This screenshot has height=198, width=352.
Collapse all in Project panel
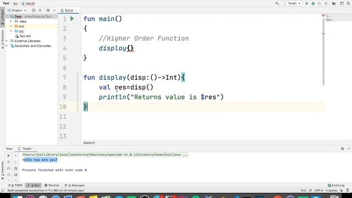pyautogui.click(x=40, y=10)
